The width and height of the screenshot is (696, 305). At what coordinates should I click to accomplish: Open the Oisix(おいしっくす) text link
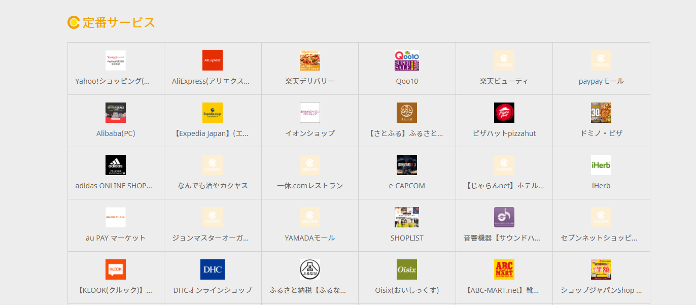(407, 290)
